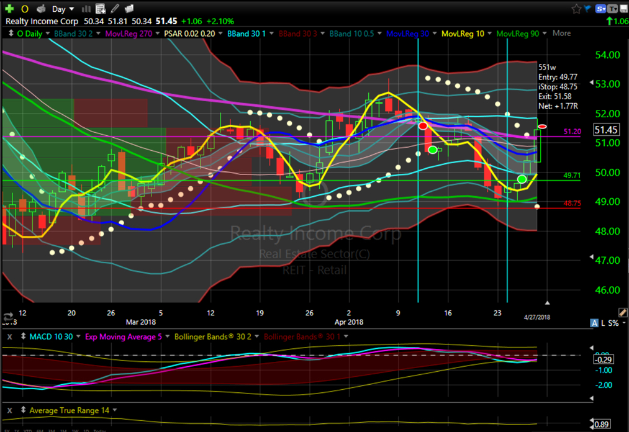Viewport: 629px width, 432px height.
Task: Click the notes folder icon
Action: tap(129, 9)
